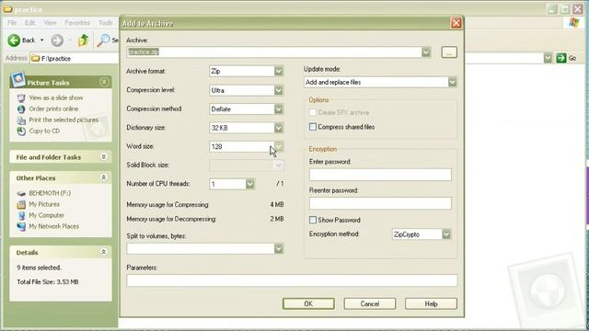
Task: Click the Copy to CD link
Action: tap(44, 131)
